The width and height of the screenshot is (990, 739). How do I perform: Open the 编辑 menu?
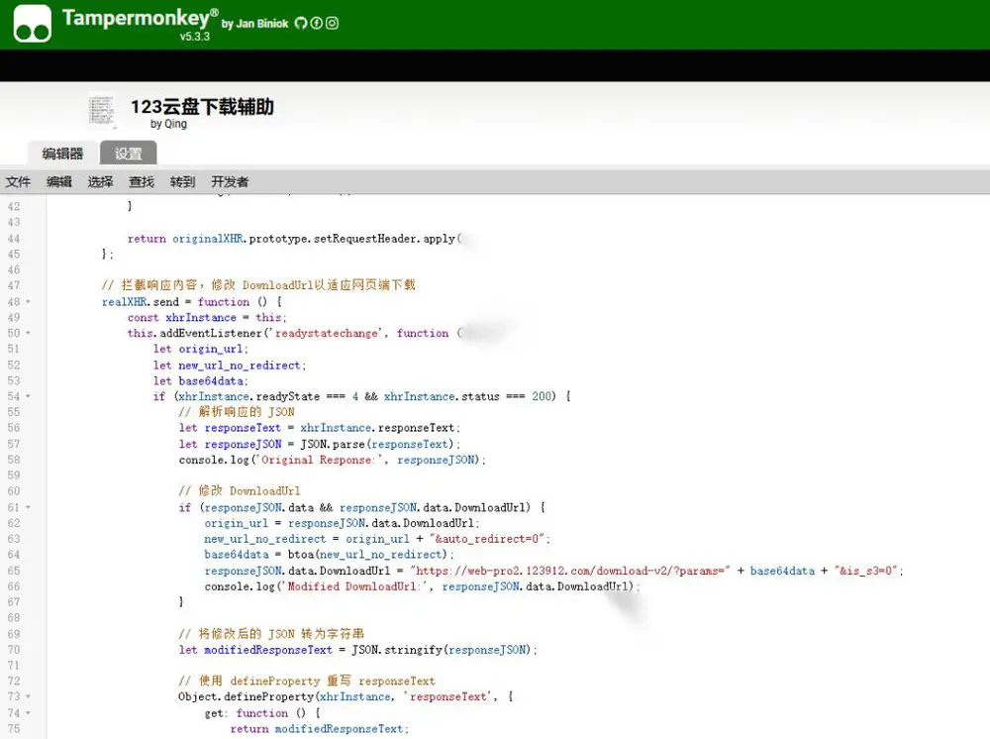click(59, 182)
